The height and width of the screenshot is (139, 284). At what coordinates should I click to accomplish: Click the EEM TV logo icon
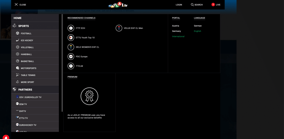[x=17, y=104]
